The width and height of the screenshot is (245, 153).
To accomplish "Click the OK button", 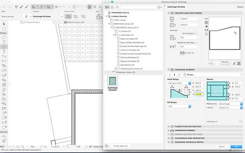I will coord(236,146).
